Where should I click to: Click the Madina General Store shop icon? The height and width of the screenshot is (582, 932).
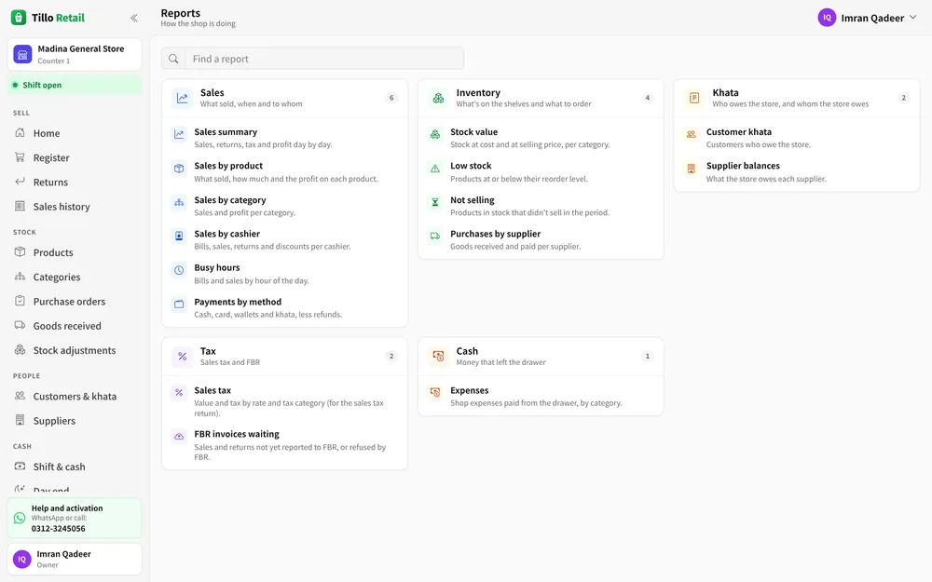[22, 54]
